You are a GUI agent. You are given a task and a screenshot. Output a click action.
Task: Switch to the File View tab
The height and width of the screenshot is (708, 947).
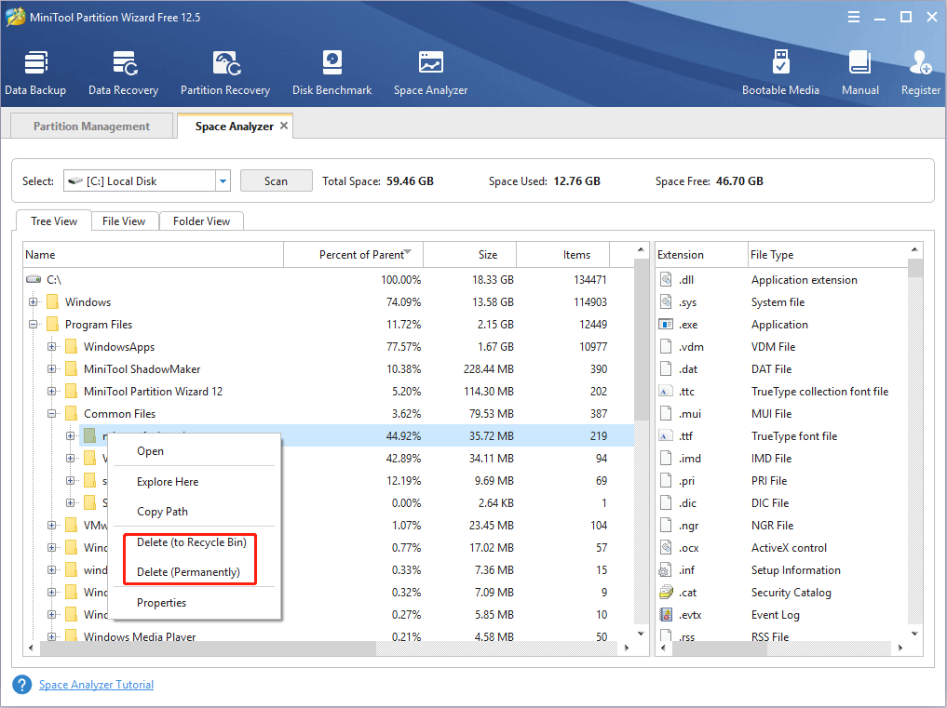[124, 220]
